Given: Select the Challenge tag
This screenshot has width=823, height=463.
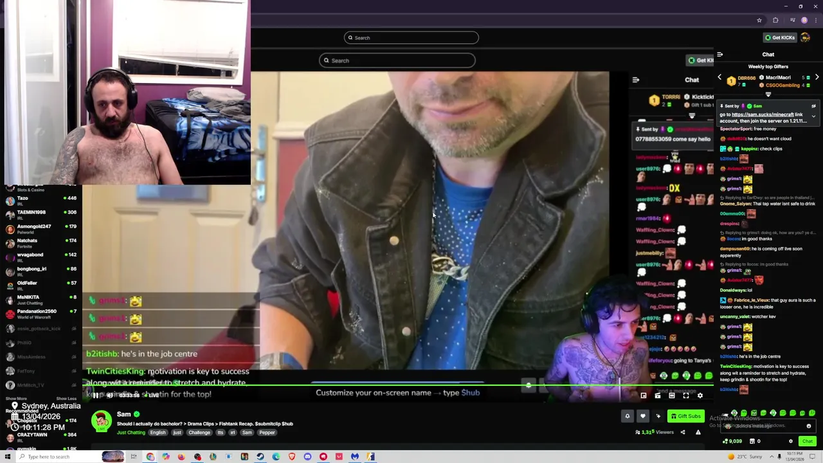Looking at the screenshot, I should (199, 433).
